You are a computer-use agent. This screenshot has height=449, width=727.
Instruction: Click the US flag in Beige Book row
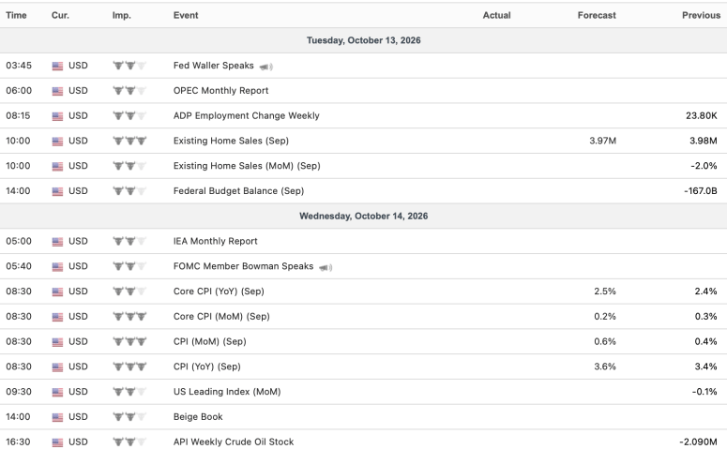[x=57, y=417]
